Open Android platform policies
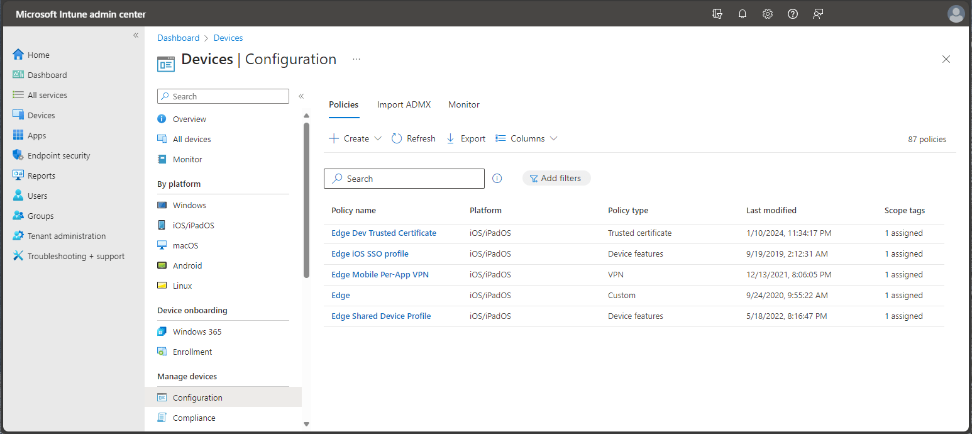Screen dimensions: 972x434 pyautogui.click(x=187, y=265)
